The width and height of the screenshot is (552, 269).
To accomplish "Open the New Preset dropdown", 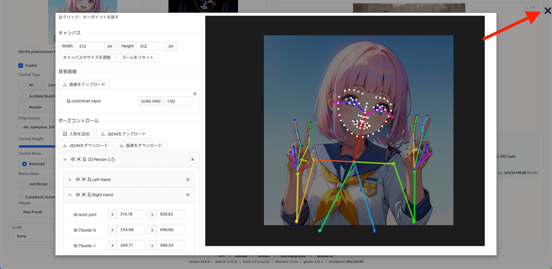I will point(37,212).
